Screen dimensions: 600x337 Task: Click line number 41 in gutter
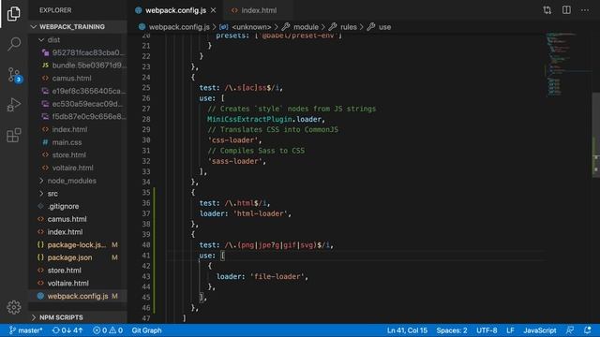tap(146, 256)
